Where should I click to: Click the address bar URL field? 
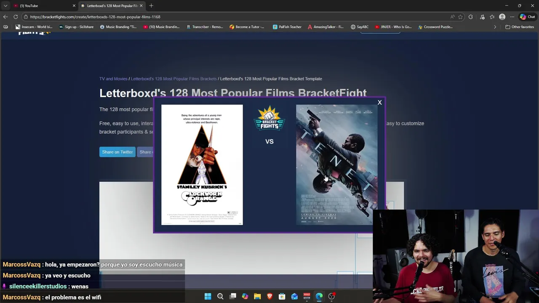(x=236, y=17)
